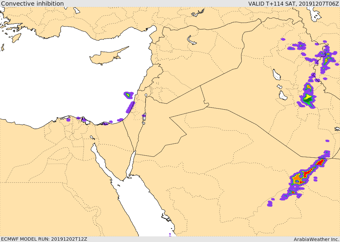Click the 'Convective inhibition' title text
The image size is (340, 242).
tap(32, 4)
